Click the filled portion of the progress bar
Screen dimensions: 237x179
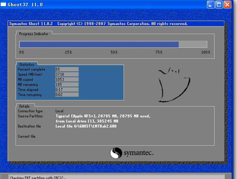(99, 45)
